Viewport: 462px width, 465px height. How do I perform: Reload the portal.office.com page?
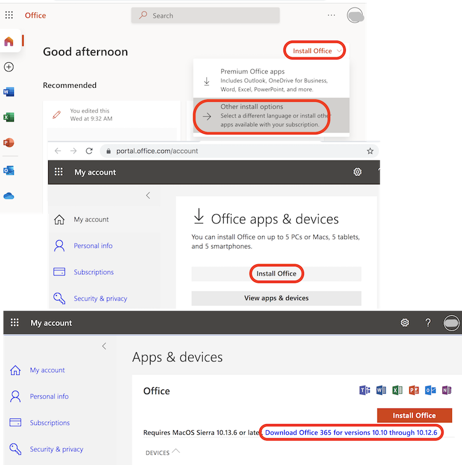89,151
